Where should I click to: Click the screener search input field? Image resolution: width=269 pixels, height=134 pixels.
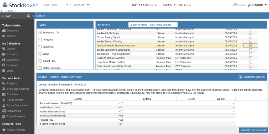pos(153,25)
